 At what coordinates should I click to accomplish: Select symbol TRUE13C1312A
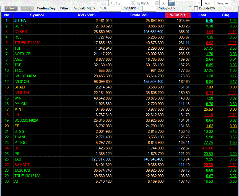click(x=27, y=176)
